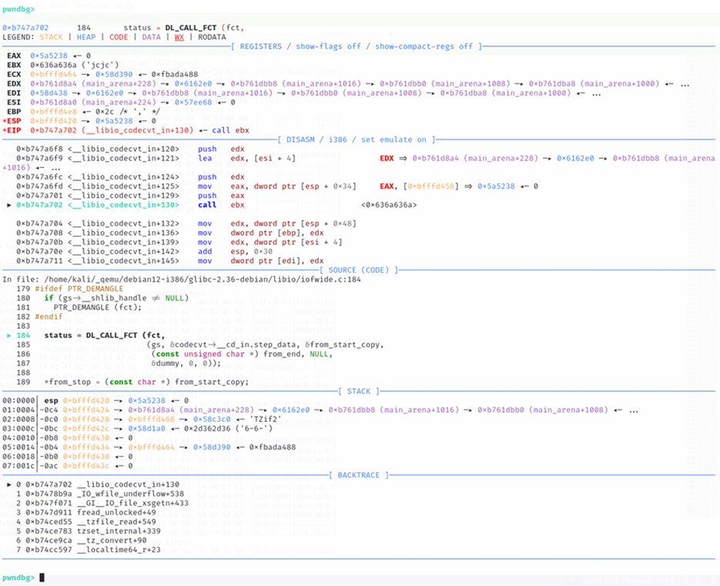Click the CODE label in the legend
Image resolution: width=720 pixels, height=586 pixels.
119,37
